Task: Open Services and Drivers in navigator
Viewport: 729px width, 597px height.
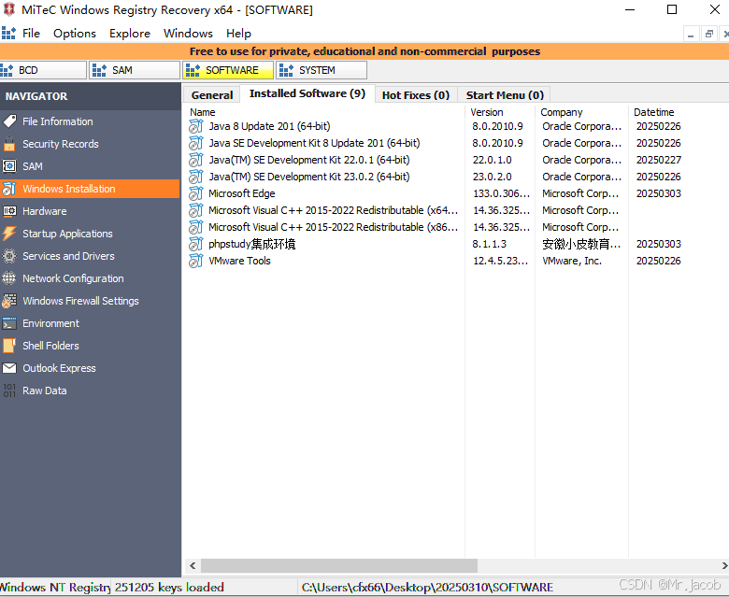Action: click(x=91, y=256)
